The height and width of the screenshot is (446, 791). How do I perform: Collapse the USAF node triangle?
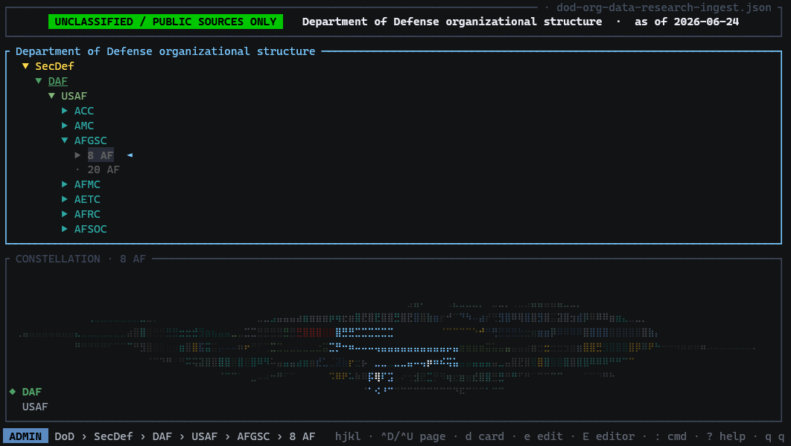[51, 96]
